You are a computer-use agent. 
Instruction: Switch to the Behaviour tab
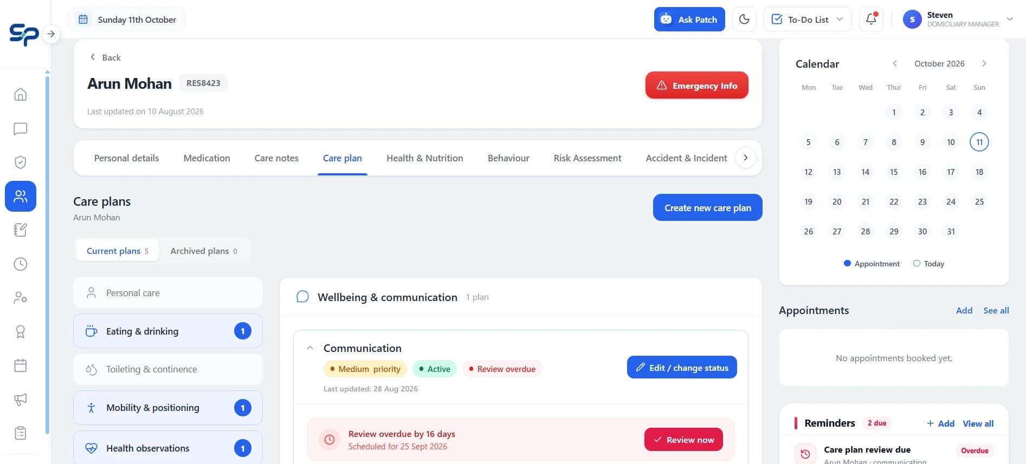[x=508, y=158]
